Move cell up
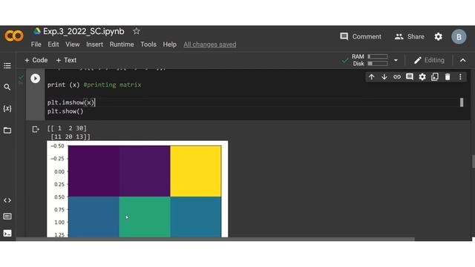Image resolution: width=475 pixels, height=267 pixels. pyautogui.click(x=371, y=77)
